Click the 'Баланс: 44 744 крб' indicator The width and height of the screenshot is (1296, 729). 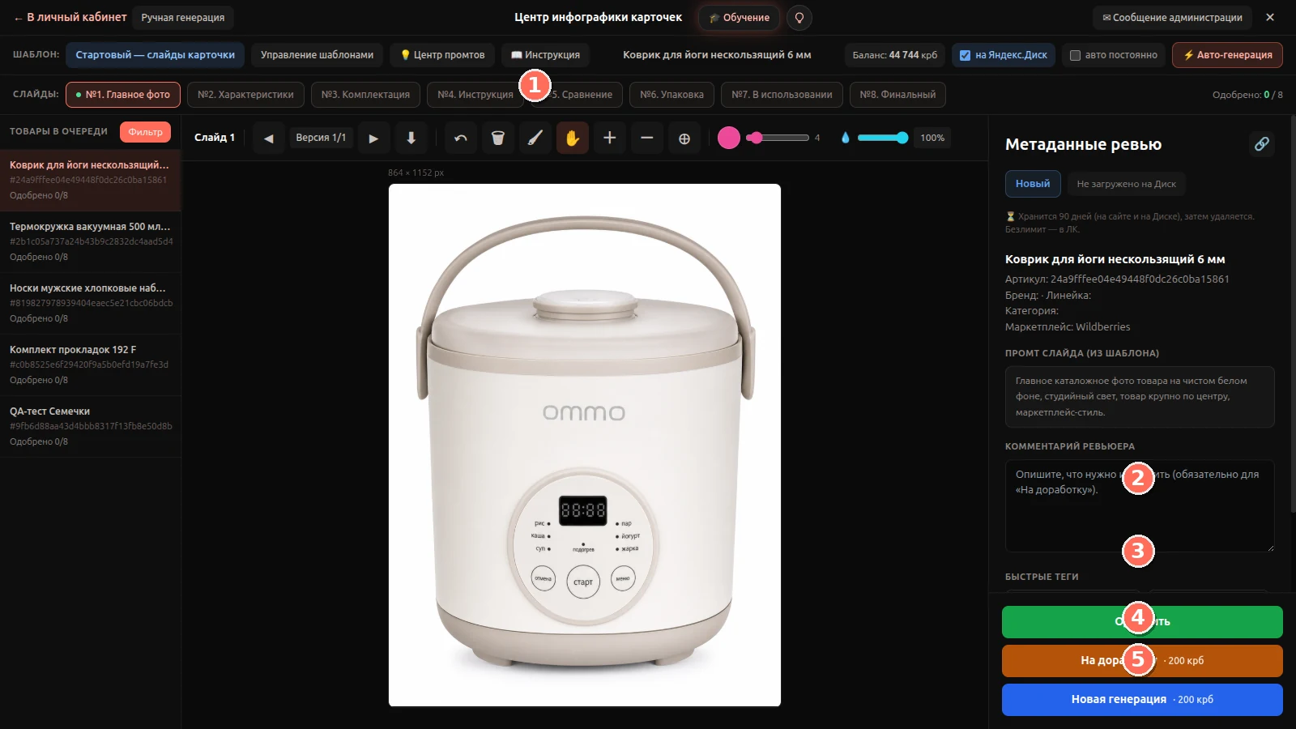point(895,55)
